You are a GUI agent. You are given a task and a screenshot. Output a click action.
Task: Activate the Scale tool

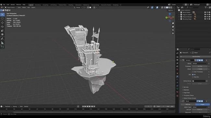[x=2, y=31]
